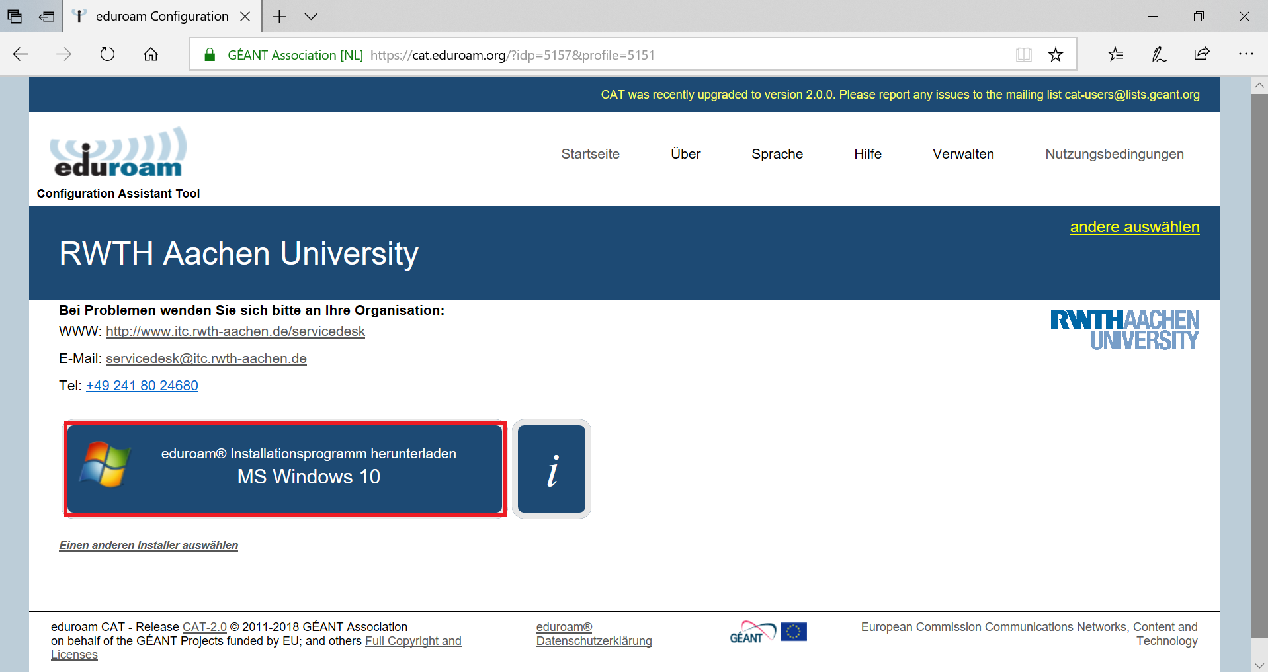The height and width of the screenshot is (672, 1268).
Task: Click 'Configuration Assistant Tool' text
Action: [x=118, y=194]
